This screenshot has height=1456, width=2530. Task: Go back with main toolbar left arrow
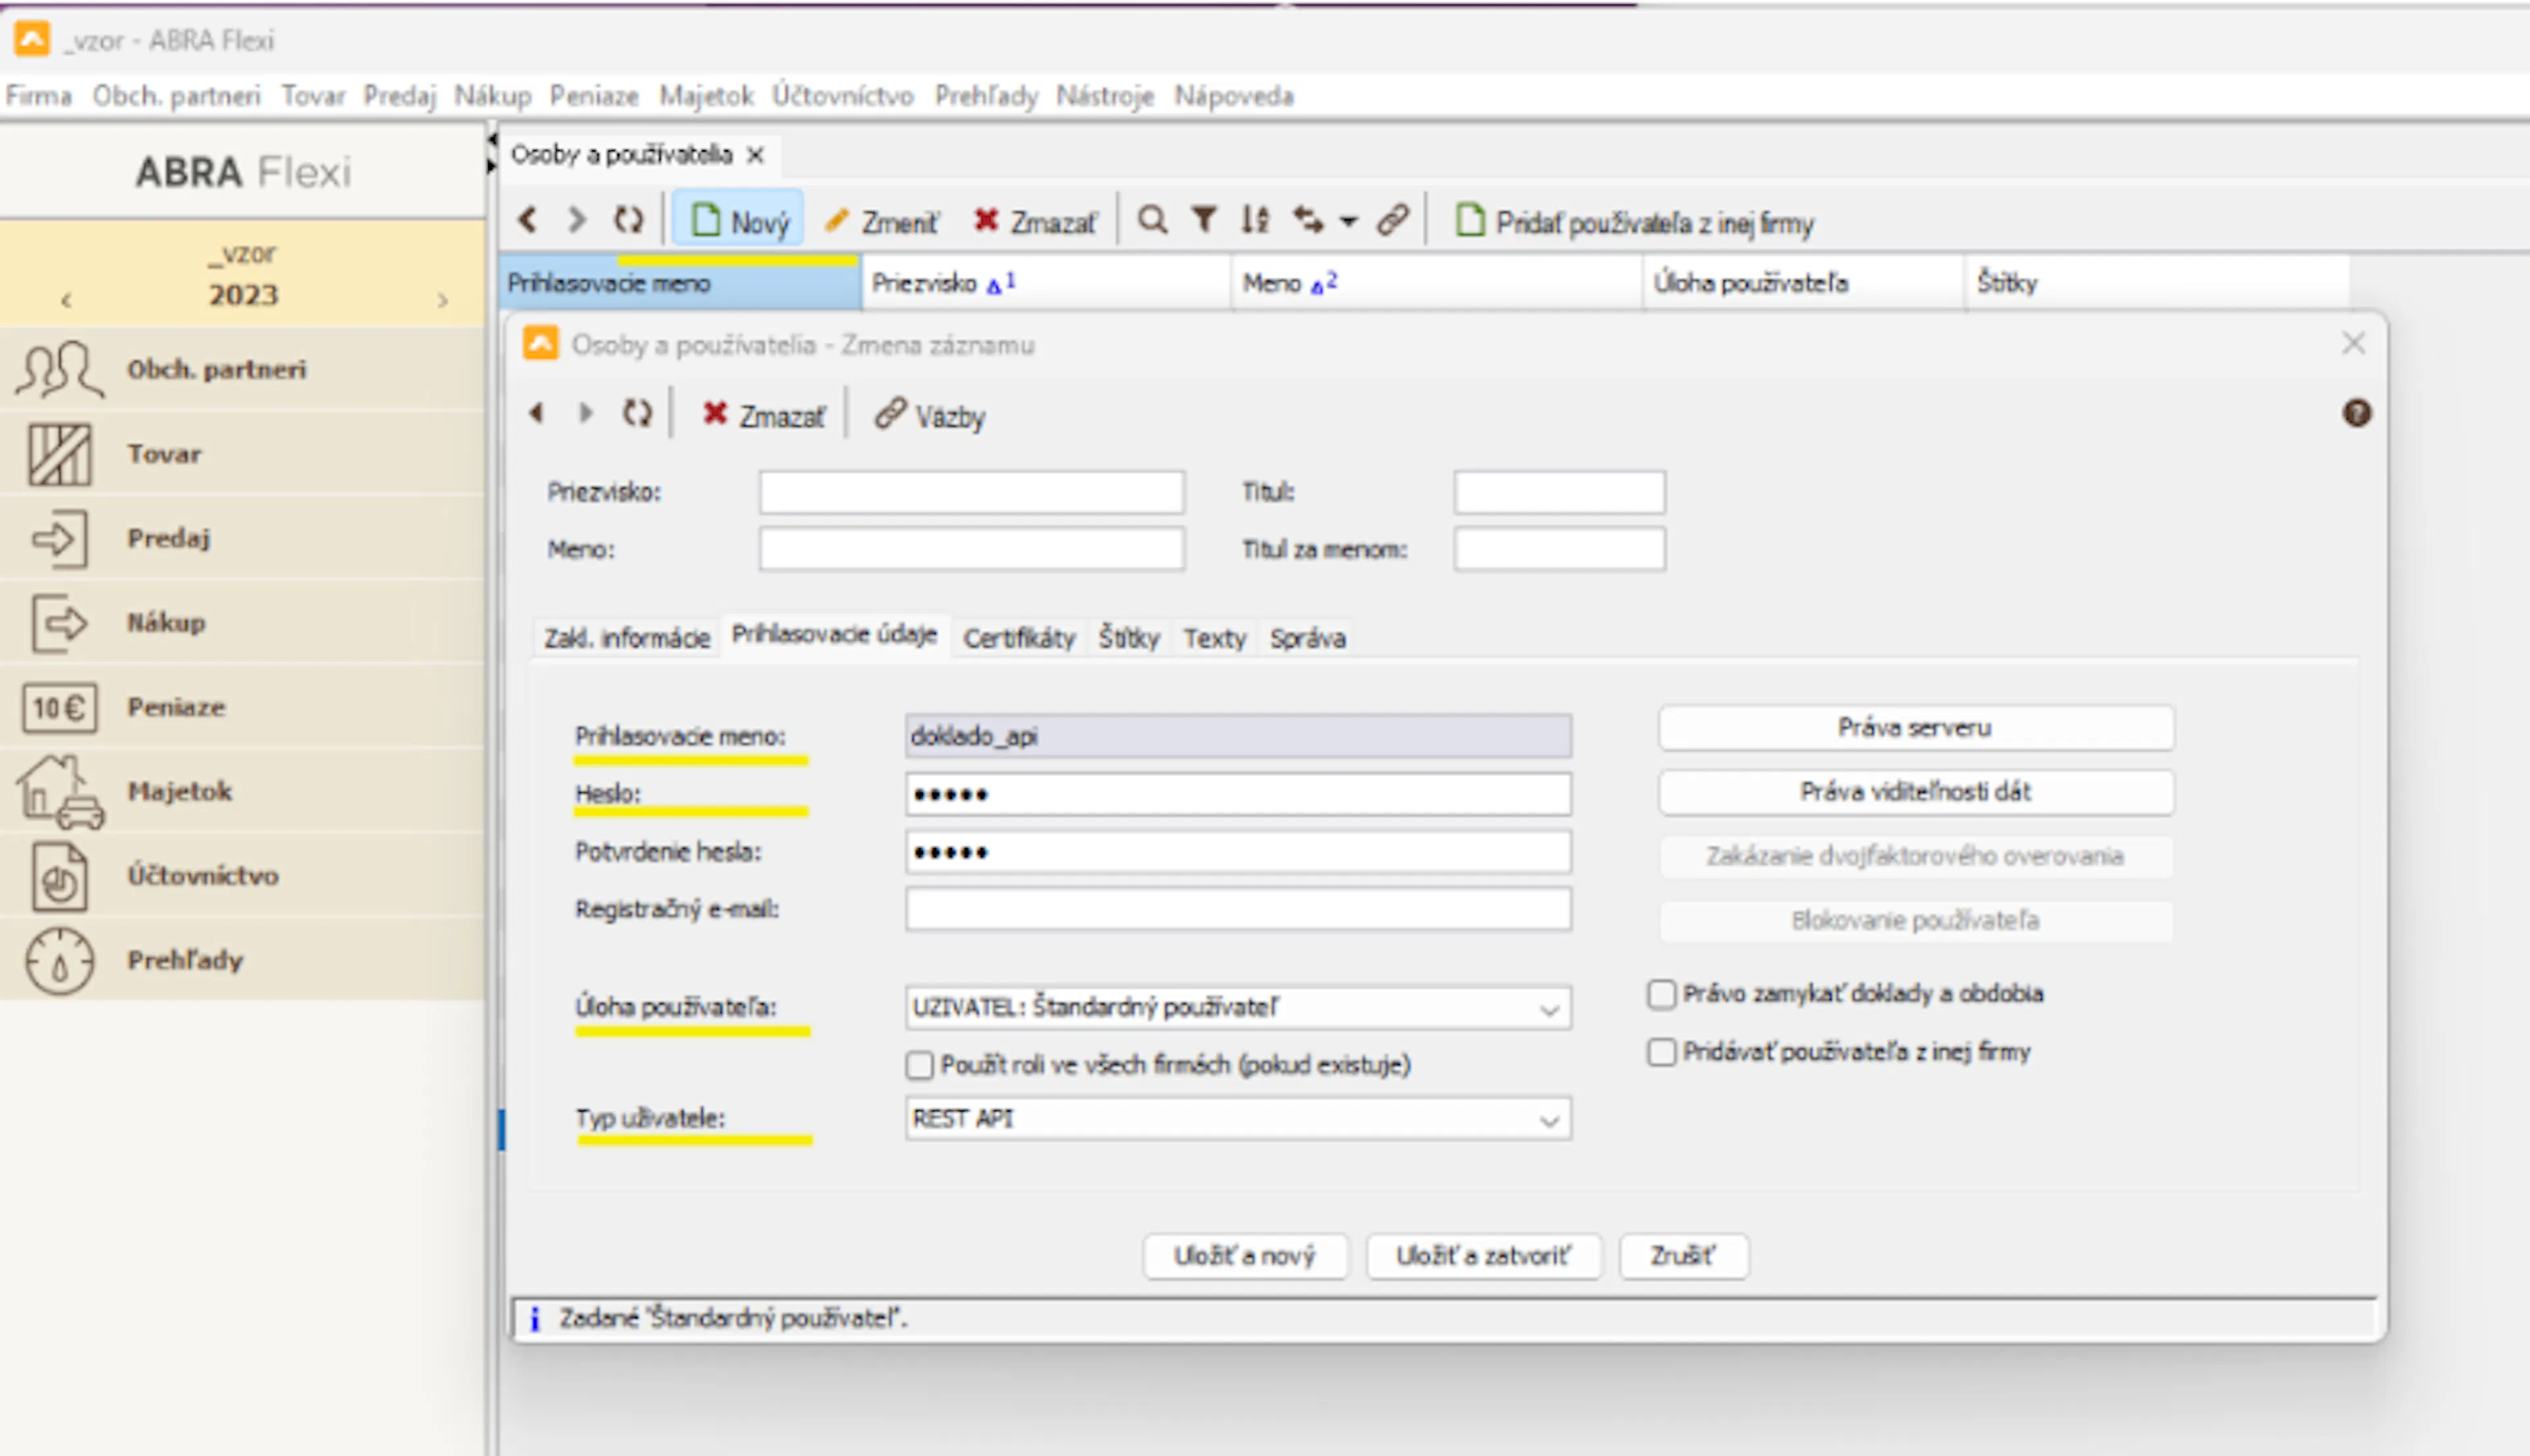pos(528,220)
